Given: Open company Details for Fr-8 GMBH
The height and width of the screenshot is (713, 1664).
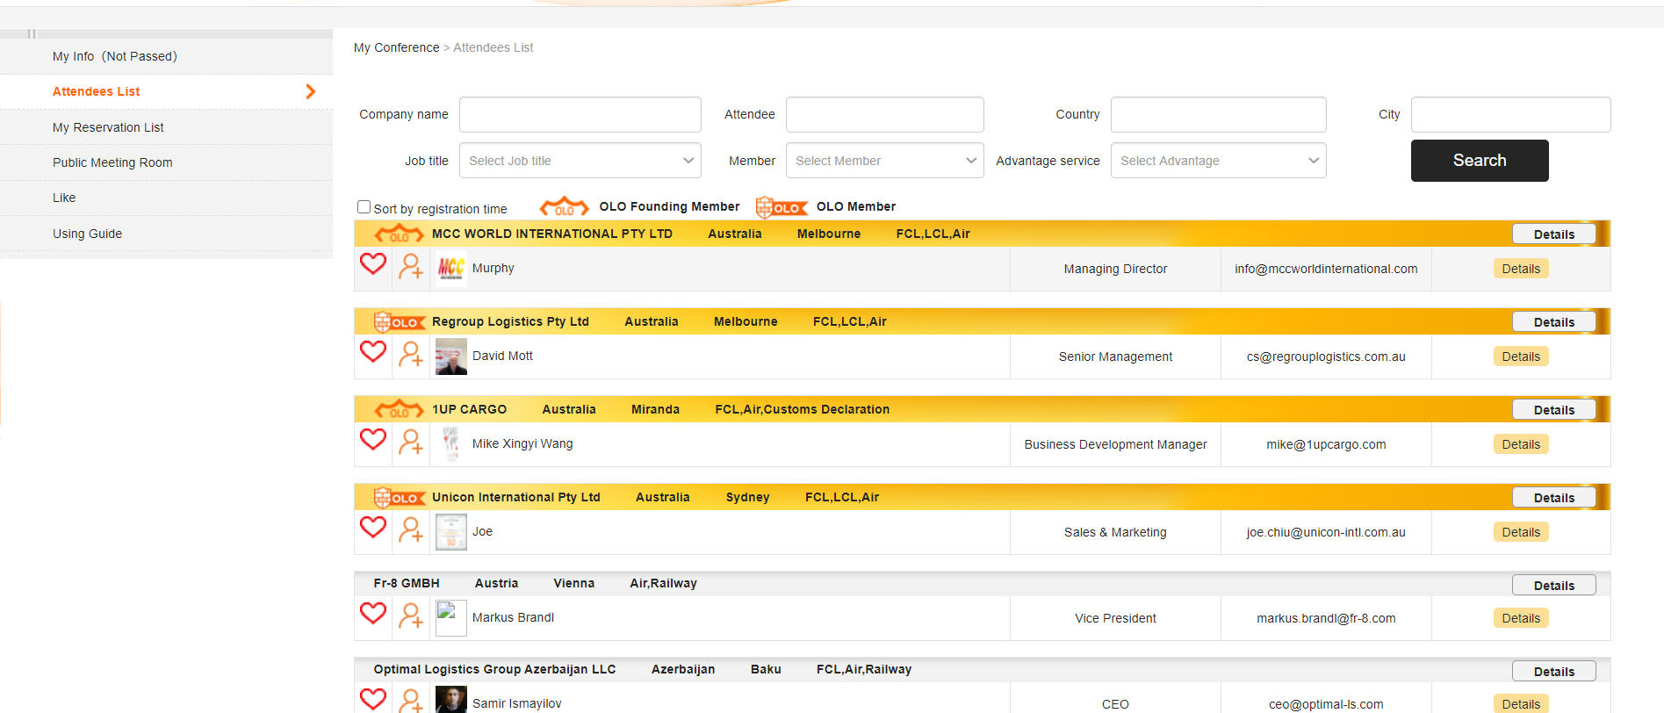Looking at the screenshot, I should pyautogui.click(x=1554, y=586).
